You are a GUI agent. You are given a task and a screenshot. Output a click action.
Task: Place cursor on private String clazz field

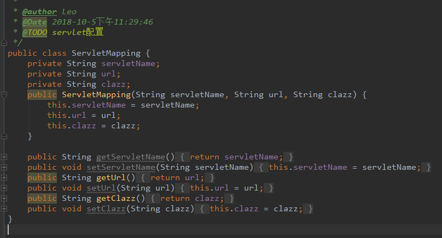coord(79,85)
